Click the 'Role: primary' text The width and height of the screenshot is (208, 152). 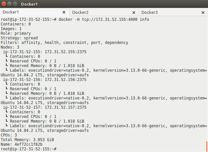click(16, 33)
